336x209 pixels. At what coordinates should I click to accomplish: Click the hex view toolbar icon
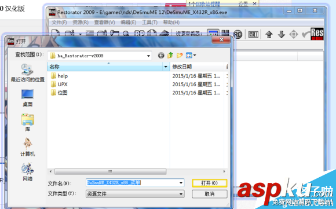[x=253, y=34]
